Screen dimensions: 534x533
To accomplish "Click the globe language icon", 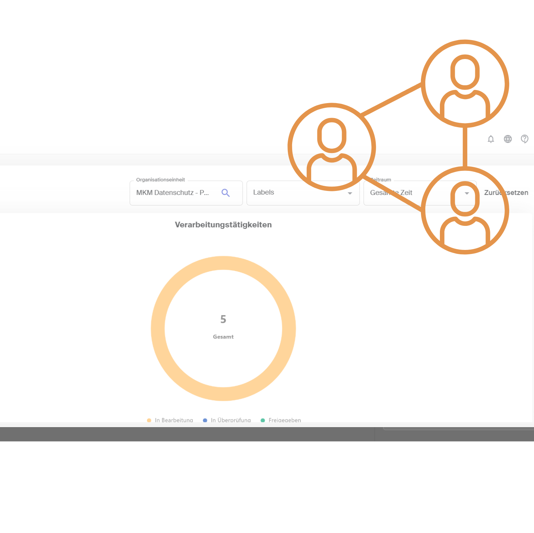I will 508,139.
